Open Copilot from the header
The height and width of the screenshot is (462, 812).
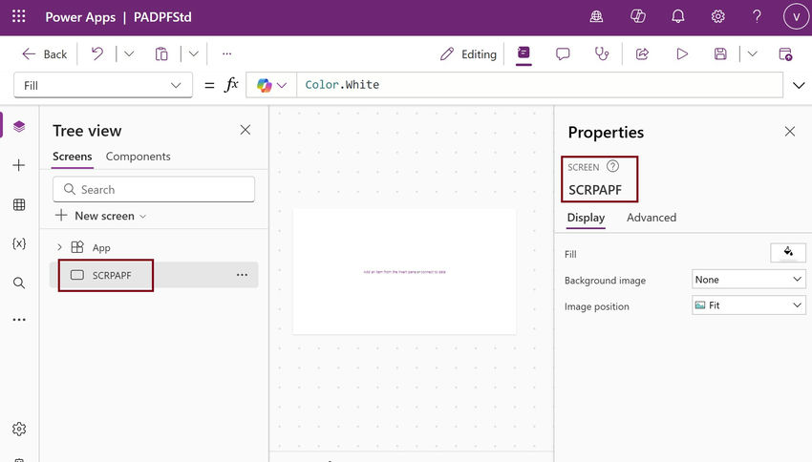click(x=637, y=16)
